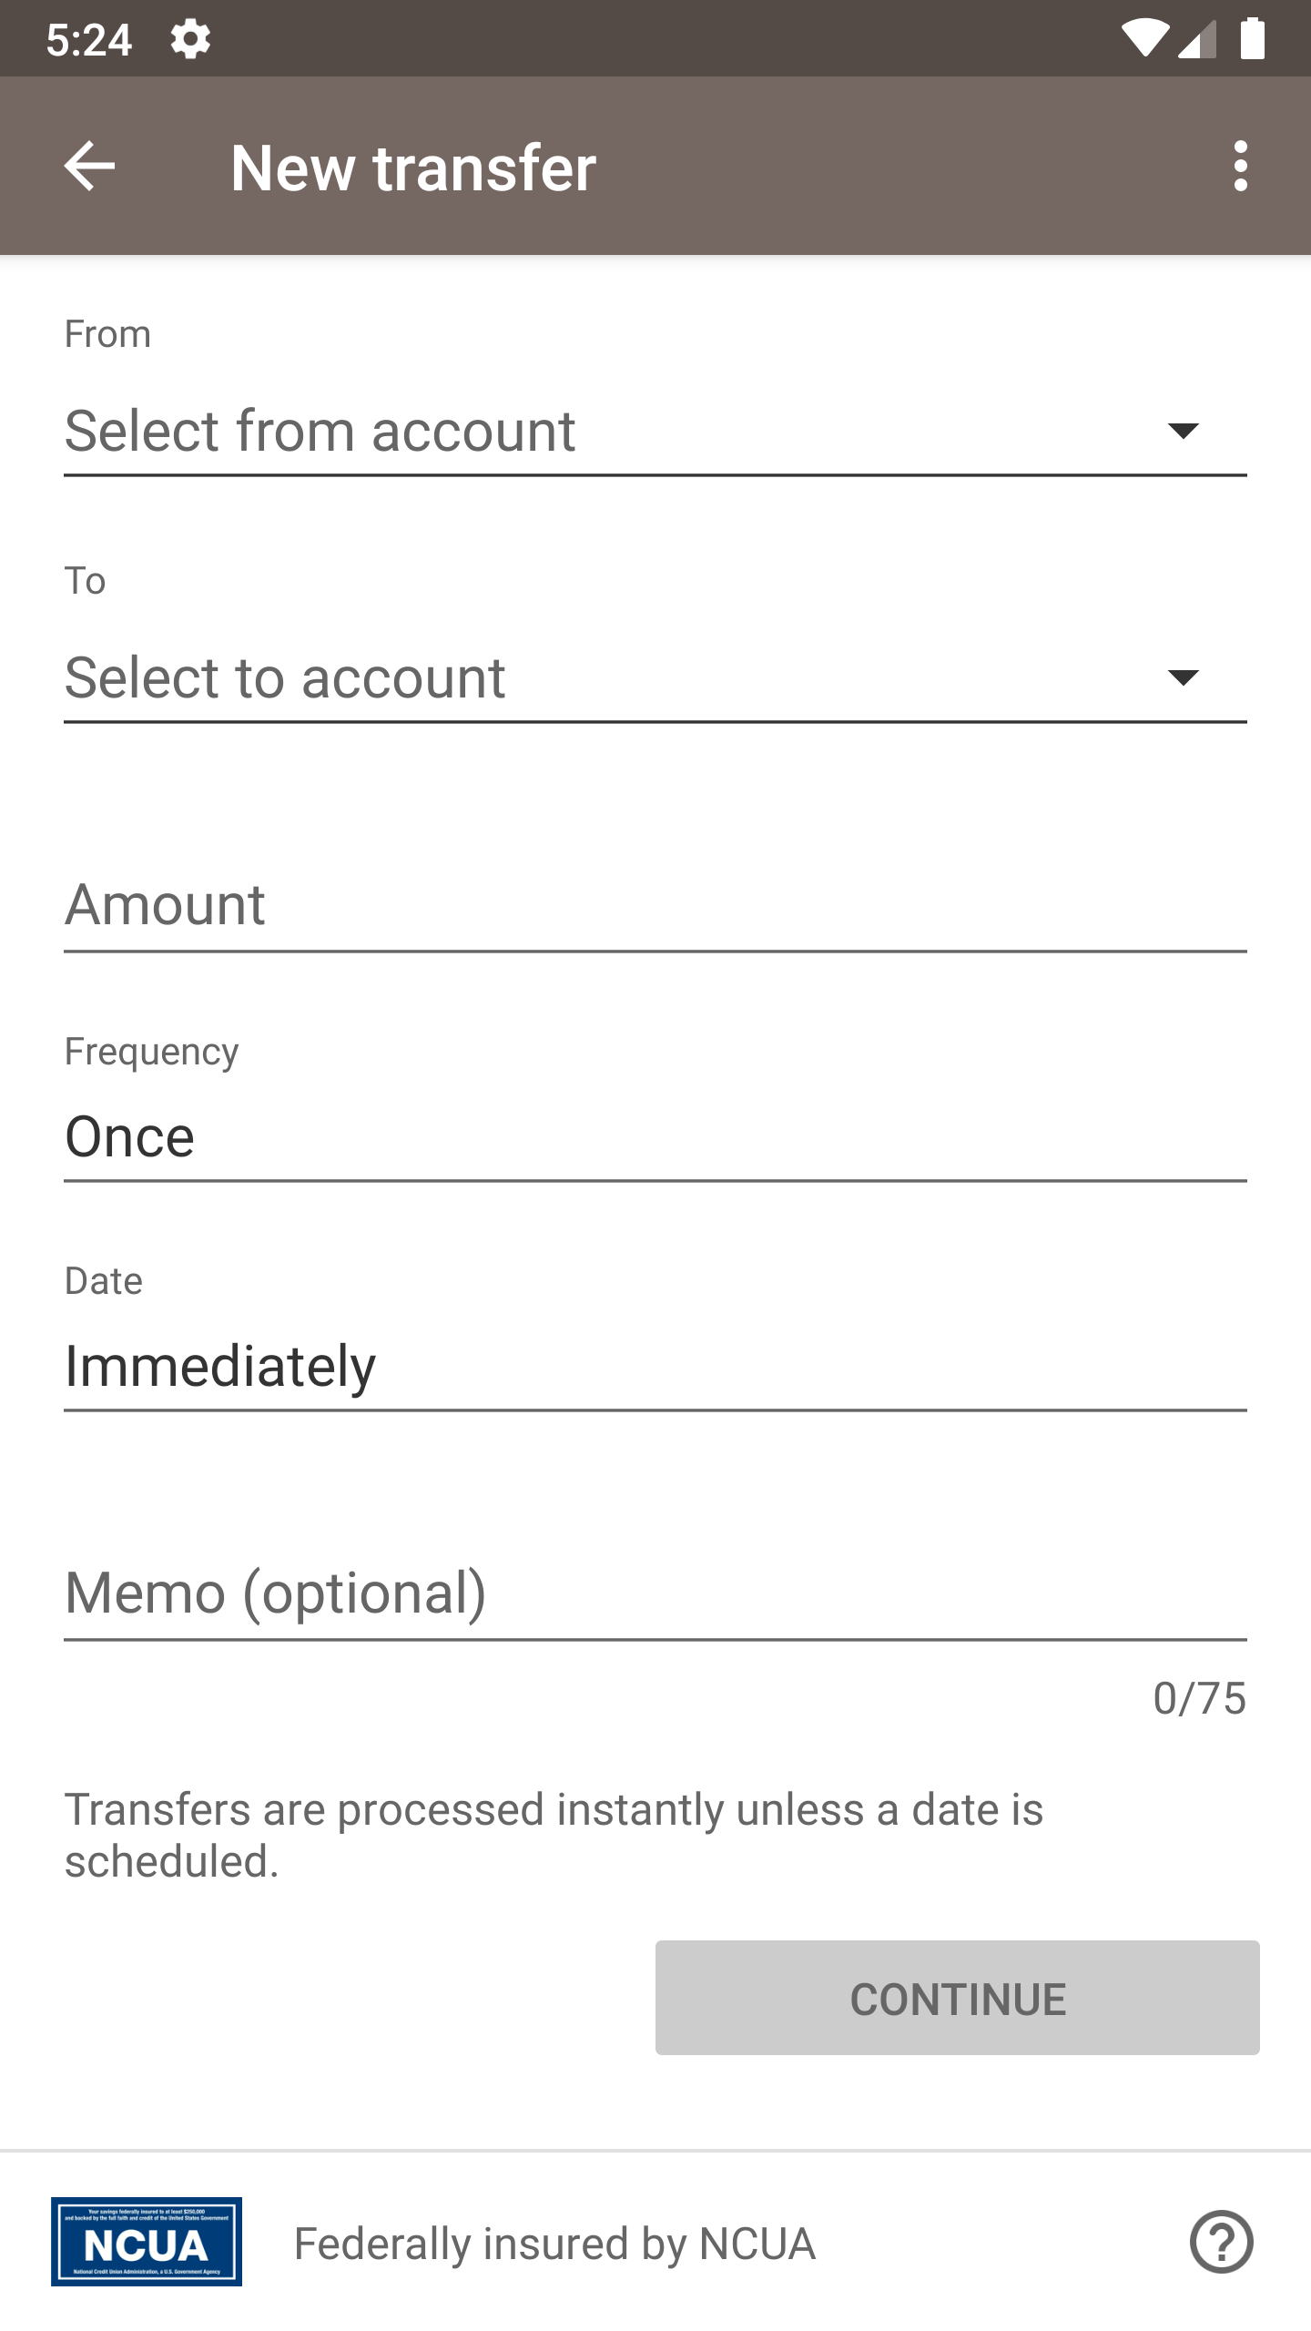Image resolution: width=1311 pixels, height=2331 pixels.
Task: Tap the New transfer title
Action: pos(413,168)
